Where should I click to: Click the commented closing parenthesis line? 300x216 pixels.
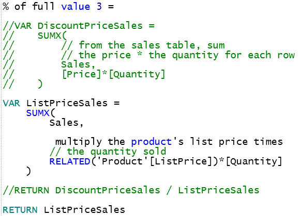(23, 84)
